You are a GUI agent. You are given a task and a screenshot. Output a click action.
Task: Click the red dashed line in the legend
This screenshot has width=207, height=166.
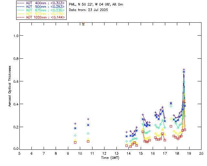[21, 18]
